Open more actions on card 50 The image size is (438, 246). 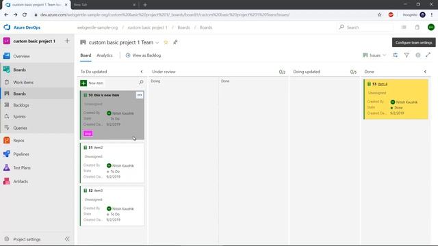[140, 95]
